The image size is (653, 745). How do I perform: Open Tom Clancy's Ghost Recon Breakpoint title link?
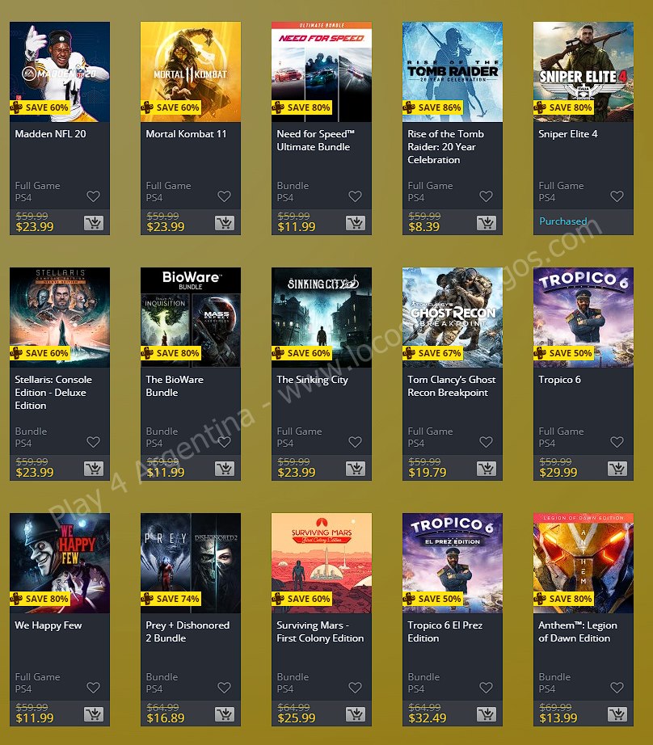tap(452, 385)
